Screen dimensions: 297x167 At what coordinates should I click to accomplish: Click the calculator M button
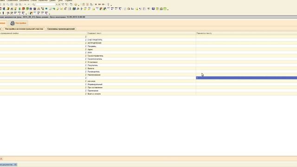click(x=96, y=4)
